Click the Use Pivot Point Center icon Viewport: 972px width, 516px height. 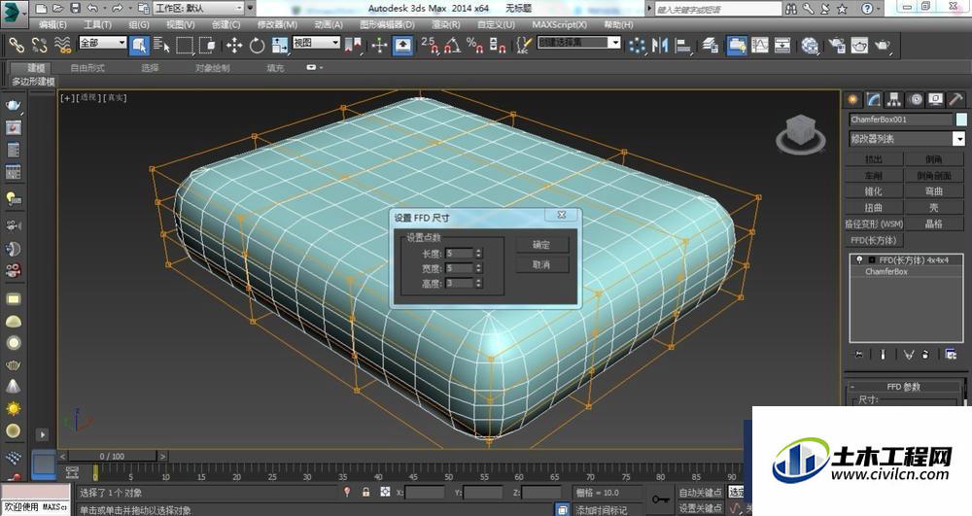(x=354, y=46)
